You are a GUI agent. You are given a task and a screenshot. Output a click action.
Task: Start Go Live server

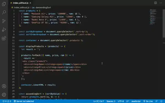click(148, 101)
